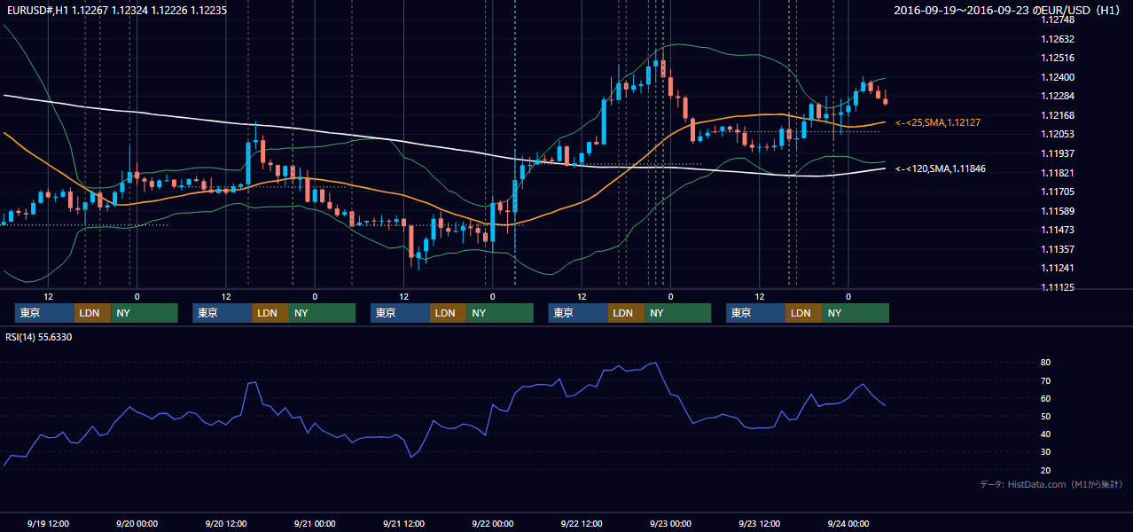Screen dimensions: 1133x532
Task: Click RSI scale value 30
Action: pos(1046,452)
